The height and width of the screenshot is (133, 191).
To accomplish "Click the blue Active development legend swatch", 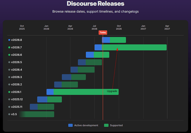I will 70,125.
